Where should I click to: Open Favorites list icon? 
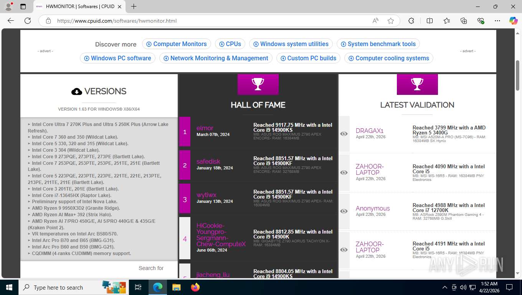447,21
